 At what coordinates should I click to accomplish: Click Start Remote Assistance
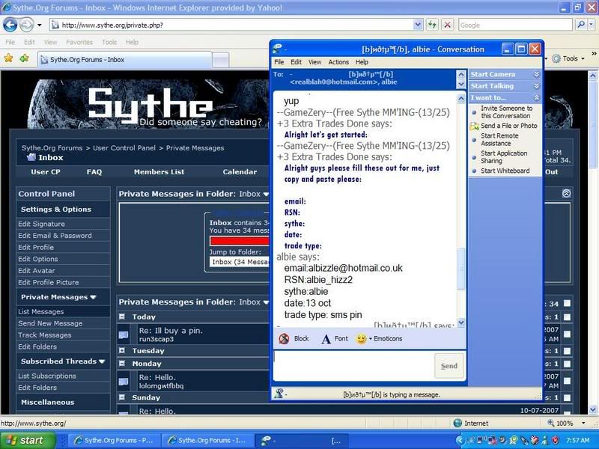tap(499, 140)
